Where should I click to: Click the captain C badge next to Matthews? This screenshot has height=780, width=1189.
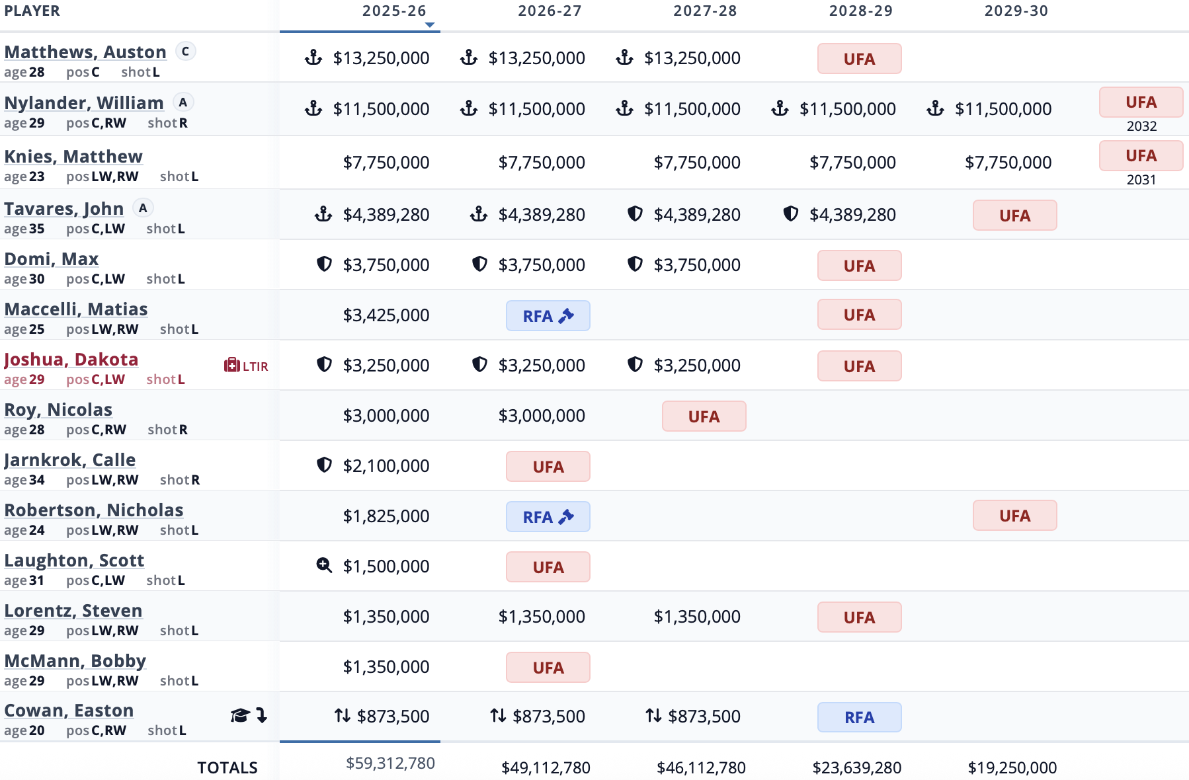click(x=186, y=52)
